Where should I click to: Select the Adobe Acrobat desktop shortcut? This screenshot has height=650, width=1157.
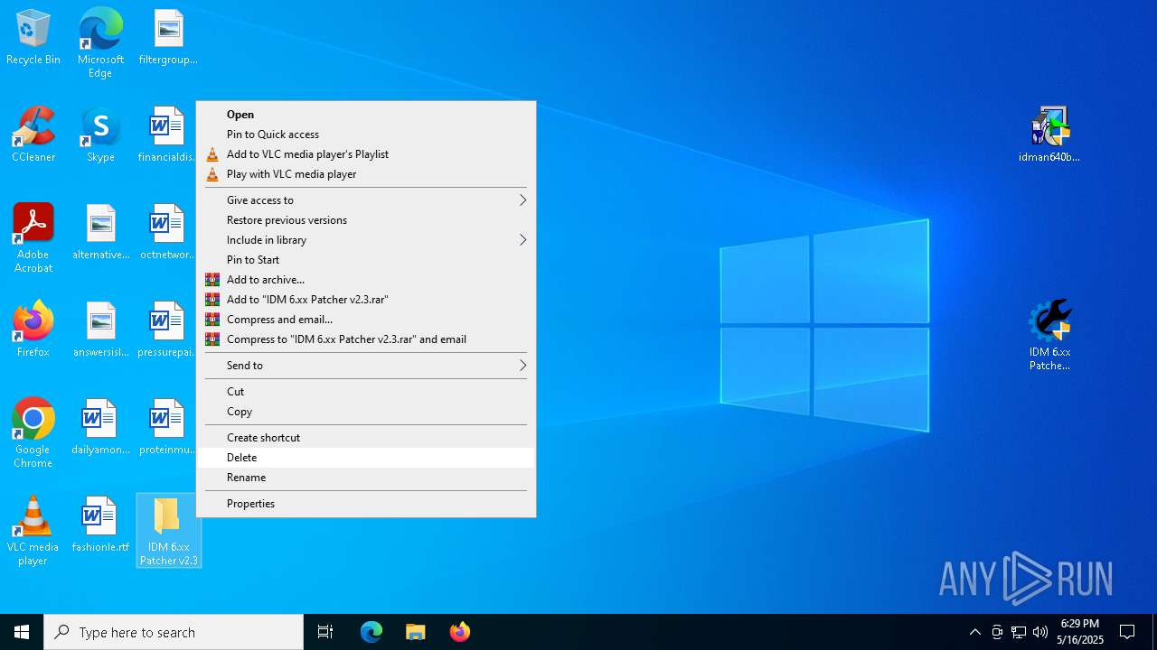coord(33,238)
